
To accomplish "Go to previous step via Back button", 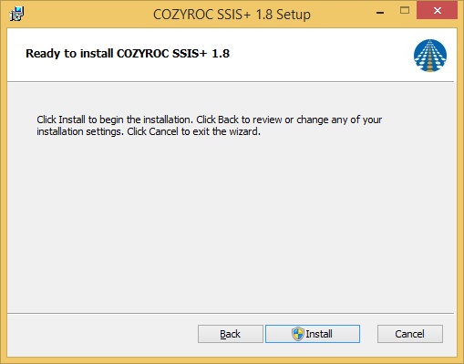I will tap(231, 334).
